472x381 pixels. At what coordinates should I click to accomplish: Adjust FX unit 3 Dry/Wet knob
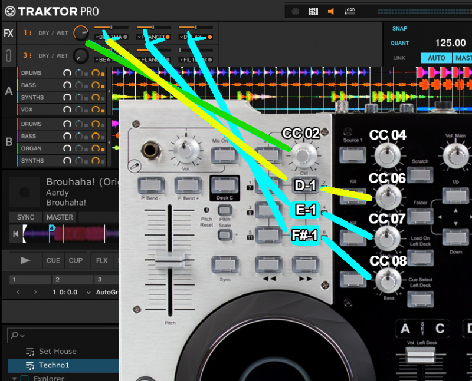pyautogui.click(x=81, y=55)
